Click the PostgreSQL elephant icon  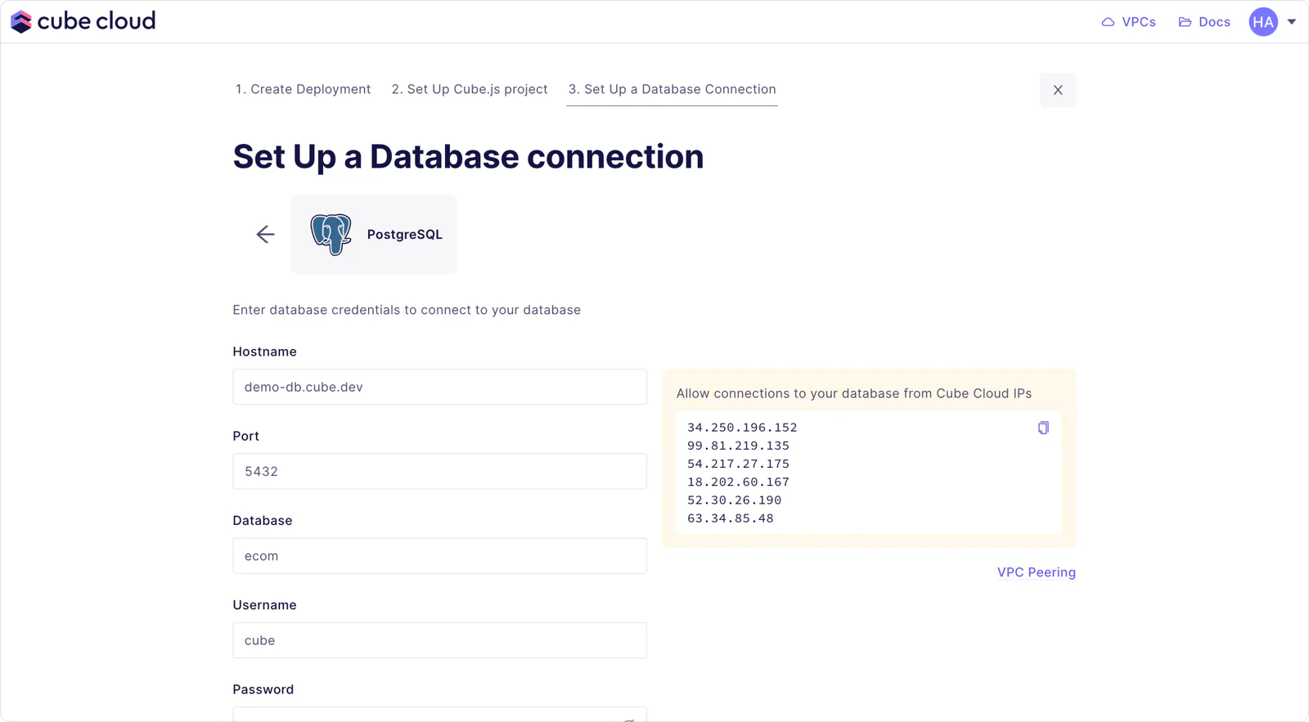click(331, 235)
